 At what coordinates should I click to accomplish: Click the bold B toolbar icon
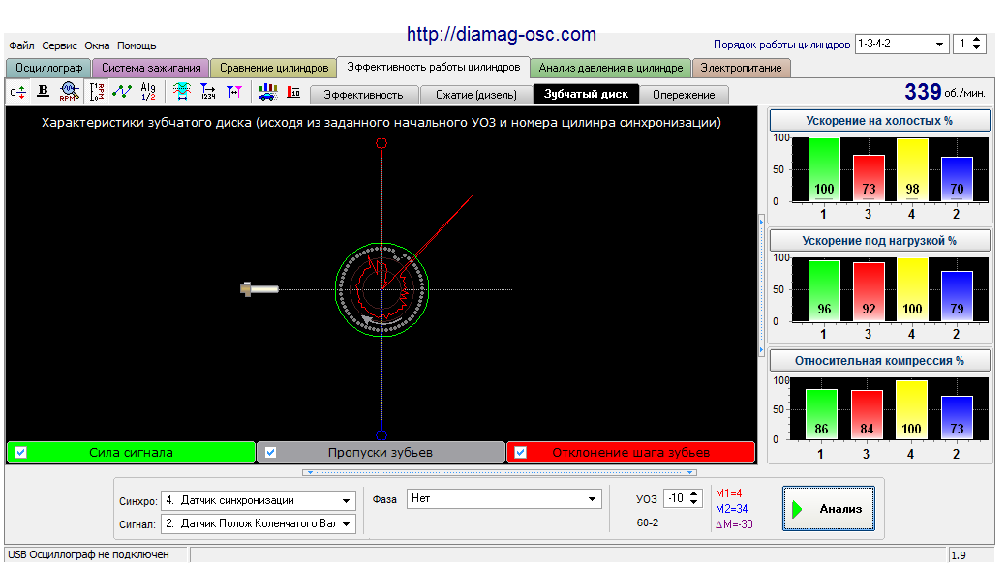point(43,91)
